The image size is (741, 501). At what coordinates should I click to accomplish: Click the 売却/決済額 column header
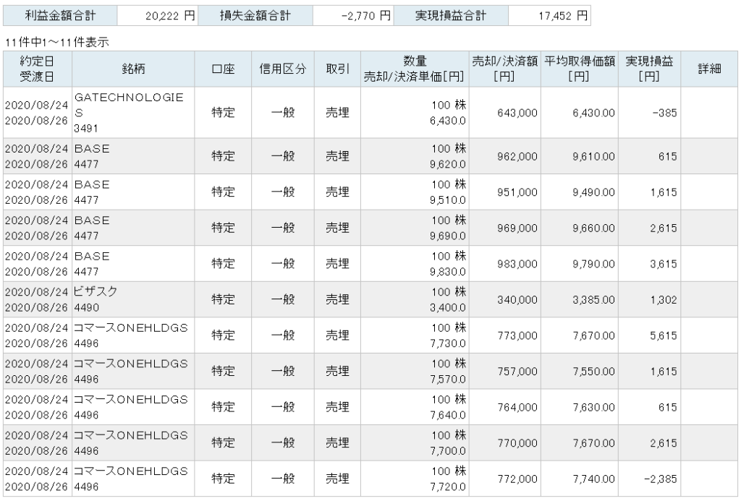point(504,69)
